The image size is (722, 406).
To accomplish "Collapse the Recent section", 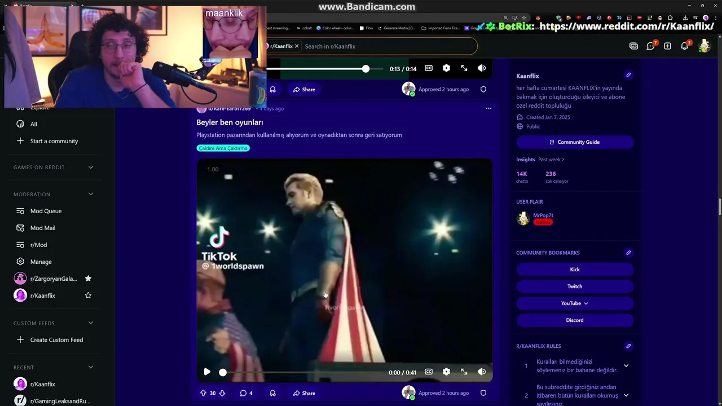I will [x=91, y=368].
